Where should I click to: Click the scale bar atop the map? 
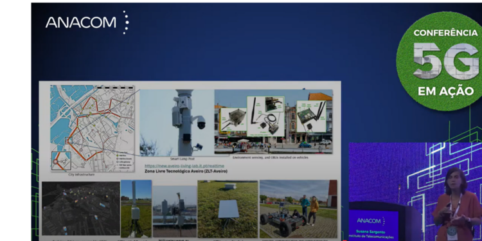pyautogui.click(x=113, y=87)
